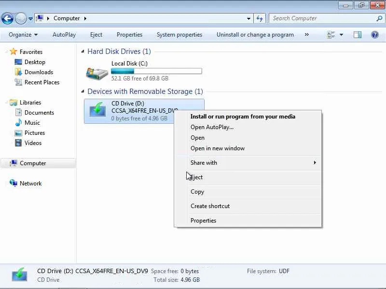This screenshot has width=386, height=289.
Task: Click the File system UDF text
Action: tap(268, 271)
